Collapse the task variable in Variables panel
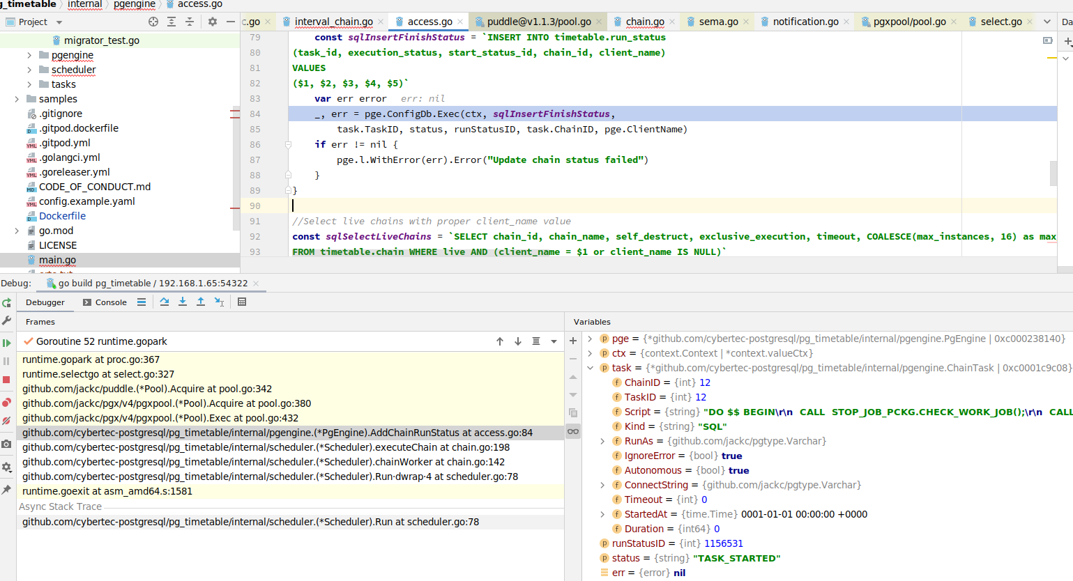This screenshot has height=581, width=1073. coord(589,367)
